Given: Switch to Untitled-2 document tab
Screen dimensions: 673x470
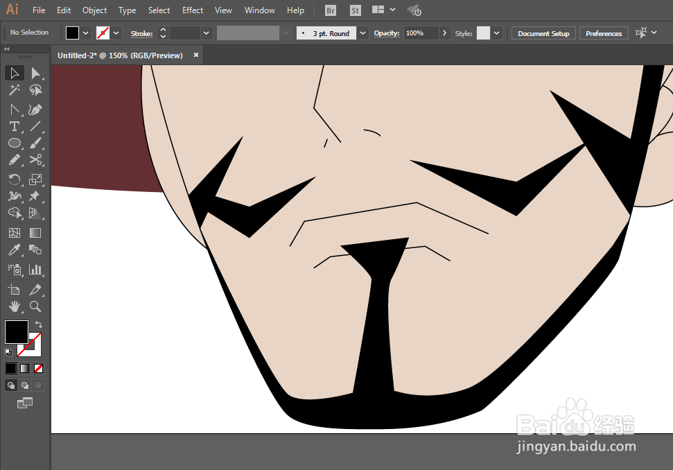Looking at the screenshot, I should [120, 55].
